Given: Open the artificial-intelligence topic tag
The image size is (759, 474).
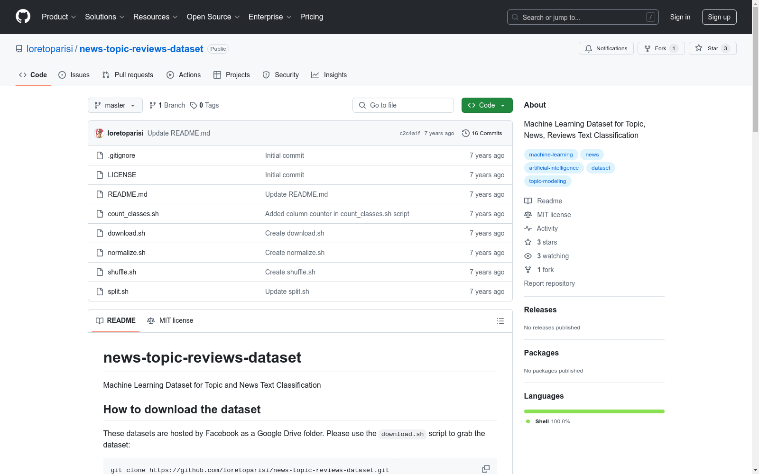Looking at the screenshot, I should coord(554,168).
